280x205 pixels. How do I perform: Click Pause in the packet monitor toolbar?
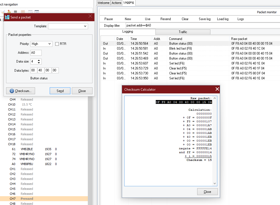pos(109,19)
